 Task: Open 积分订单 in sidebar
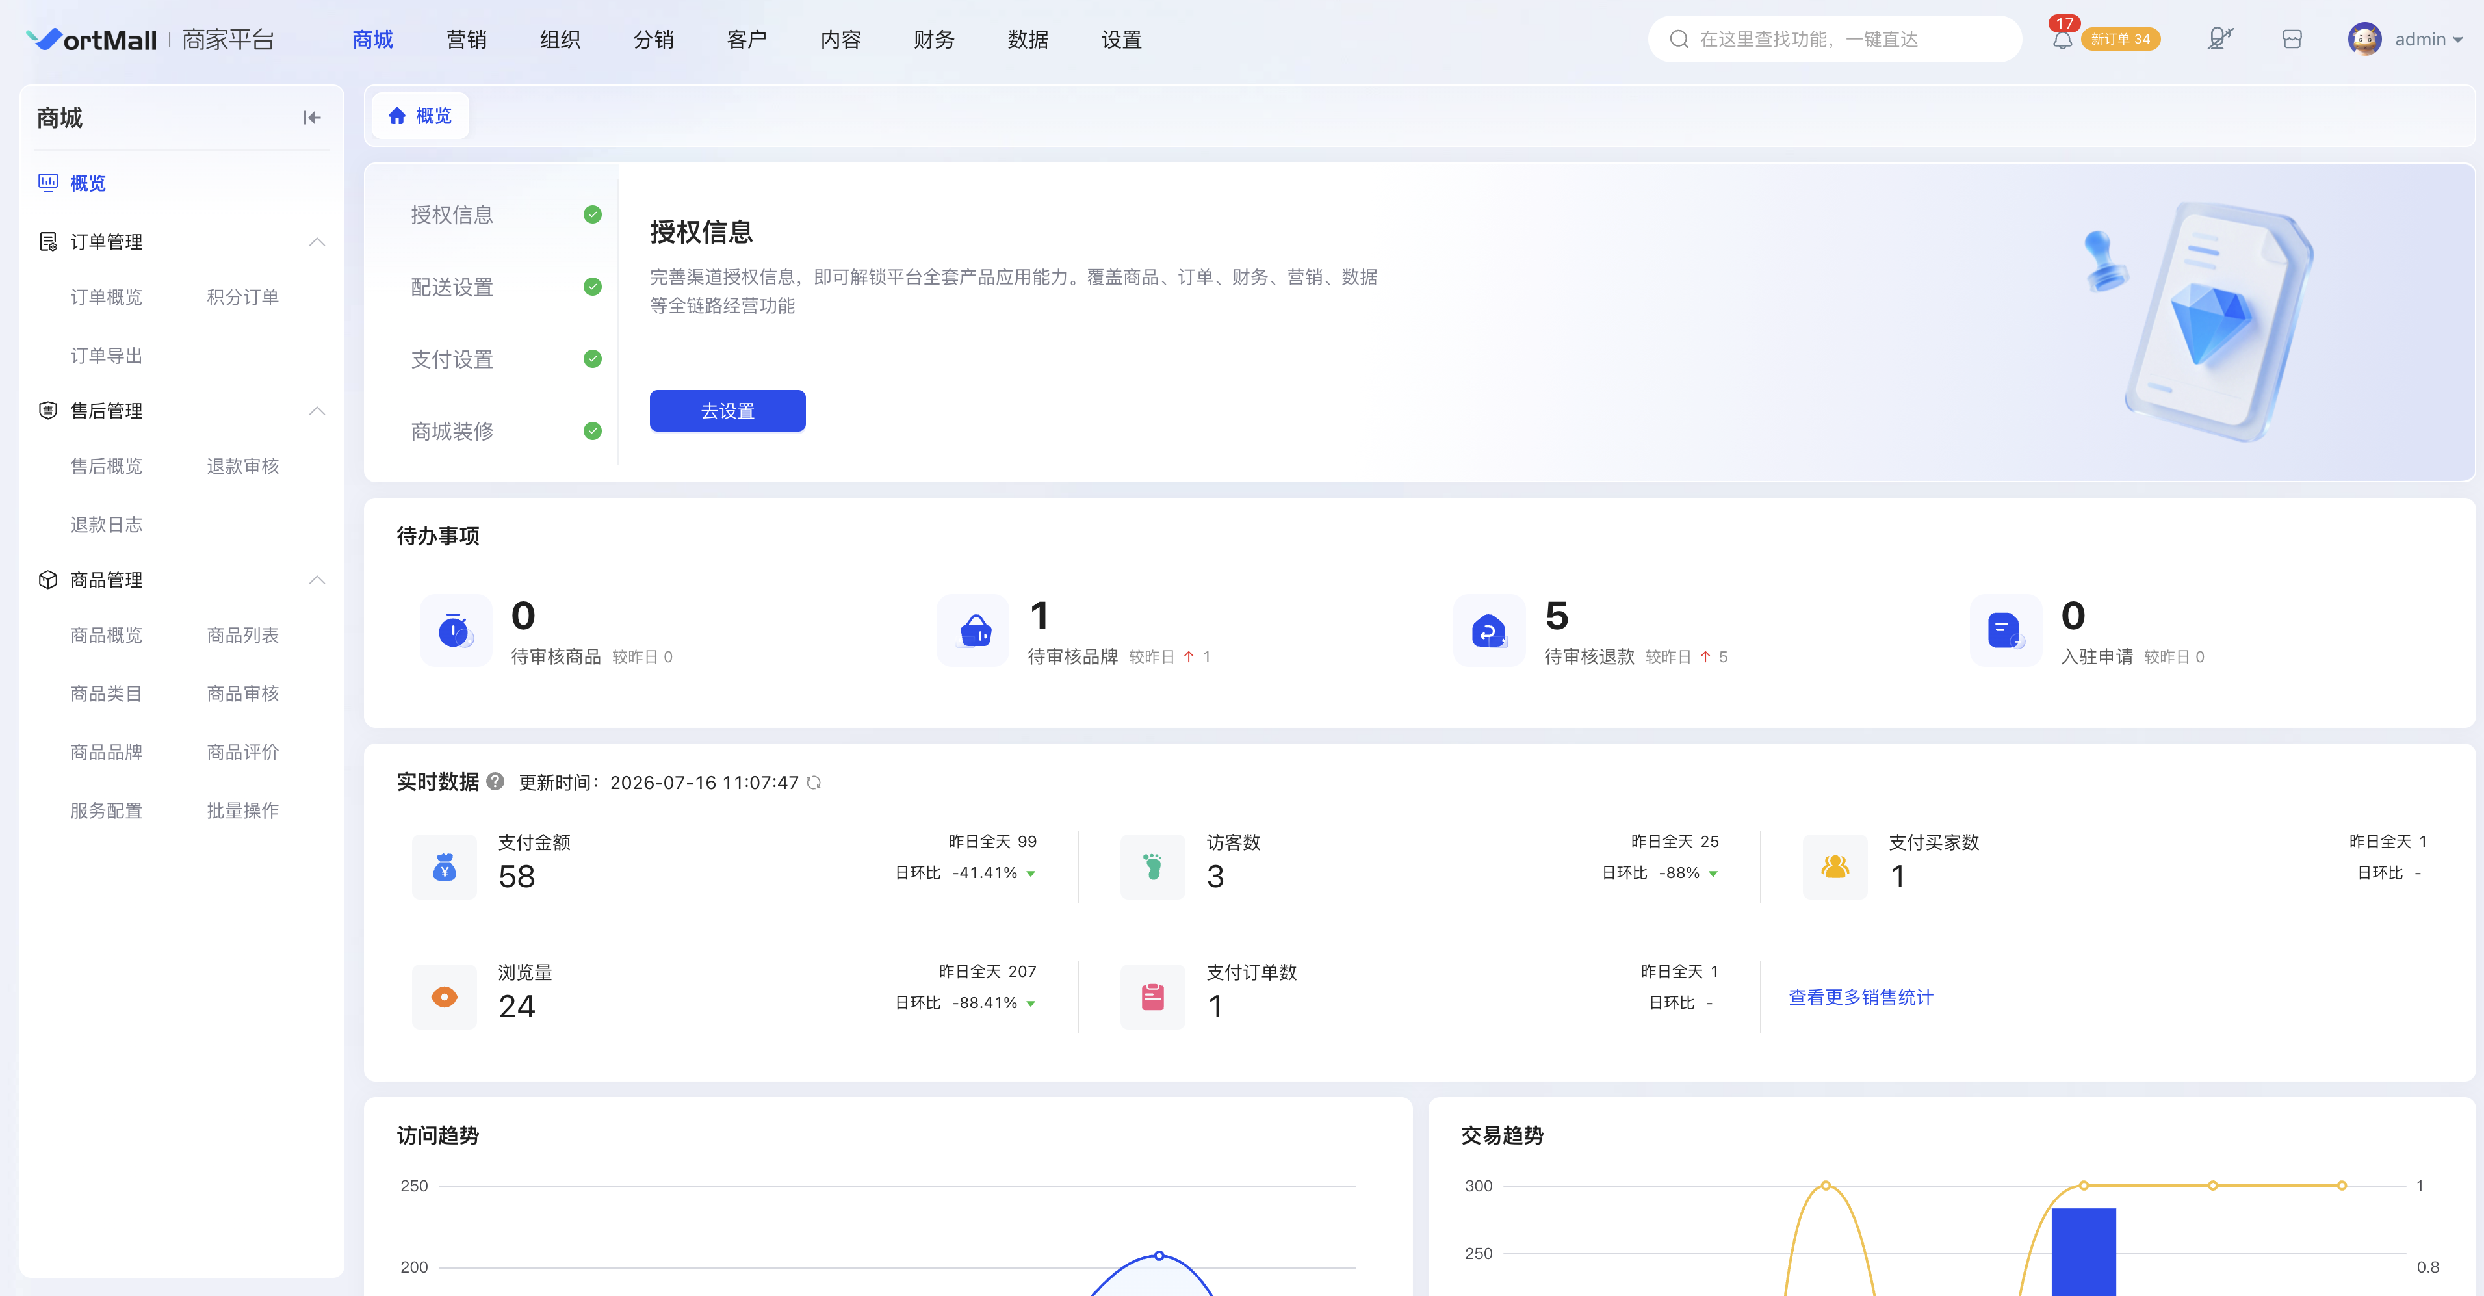point(243,297)
